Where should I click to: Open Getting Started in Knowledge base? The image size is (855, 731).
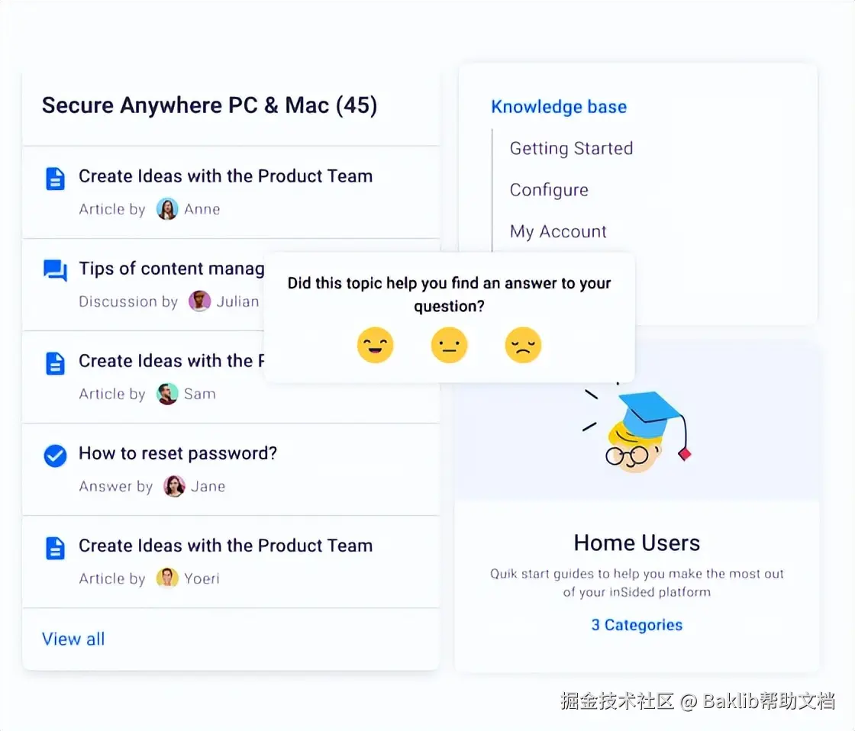pyautogui.click(x=571, y=148)
